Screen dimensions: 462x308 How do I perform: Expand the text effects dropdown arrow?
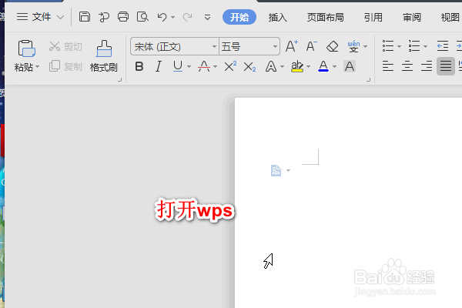point(283,67)
